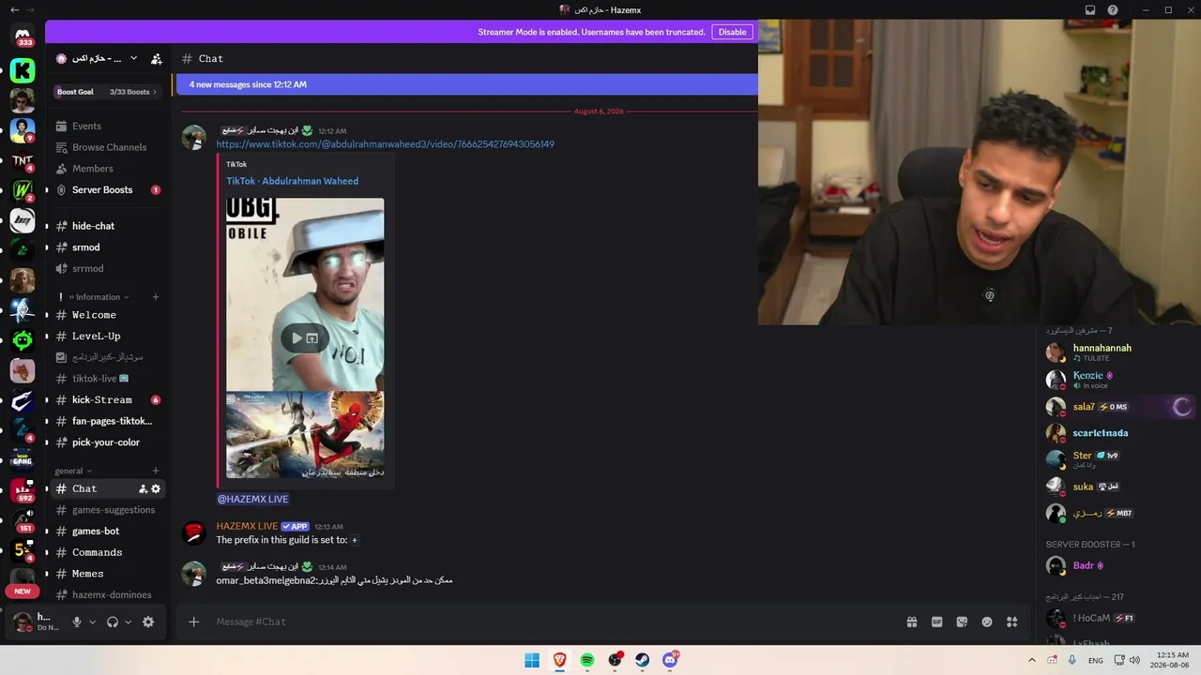Send a gift icon in message bar
The height and width of the screenshot is (675, 1201).
(x=911, y=622)
